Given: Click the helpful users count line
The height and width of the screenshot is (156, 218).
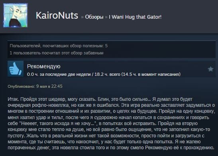Looking at the screenshot, I should pos(59,46).
